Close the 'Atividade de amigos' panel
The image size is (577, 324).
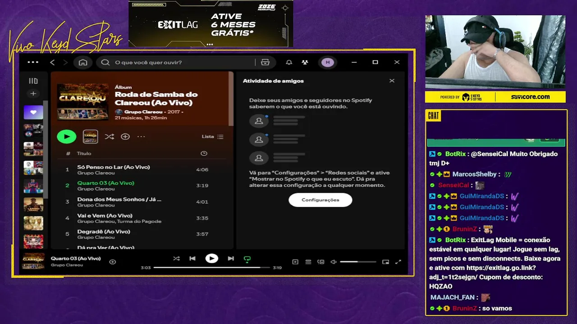click(x=392, y=81)
